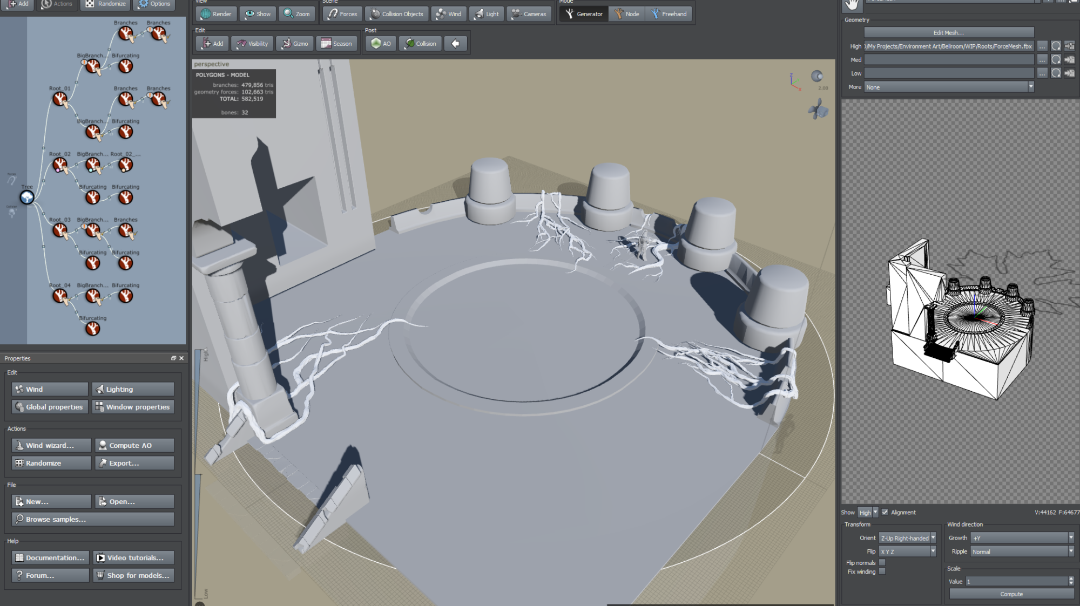Reload the High mesh file

point(1056,46)
